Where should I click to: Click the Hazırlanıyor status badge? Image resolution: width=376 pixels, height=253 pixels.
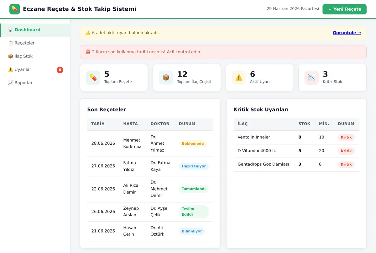pos(194,166)
